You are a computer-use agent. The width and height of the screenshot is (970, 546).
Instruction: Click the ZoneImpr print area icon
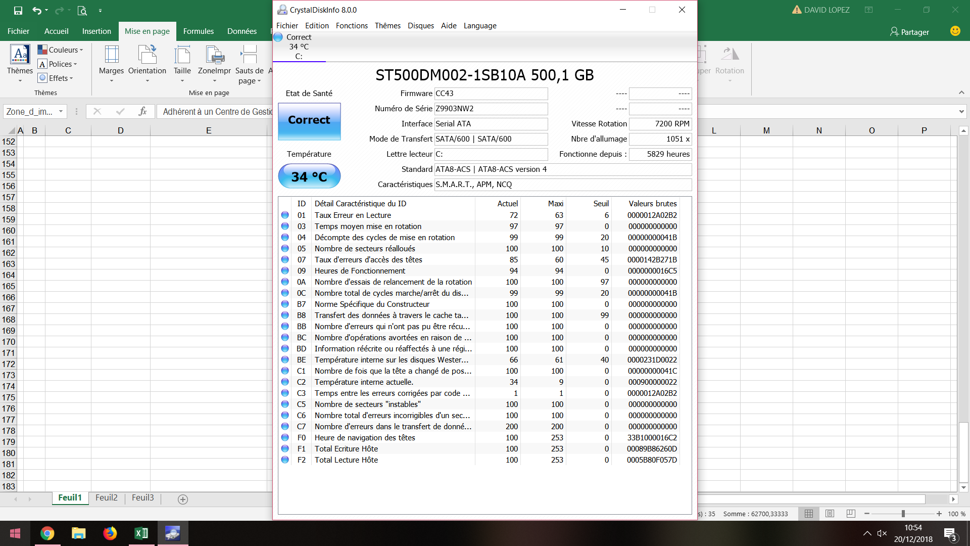[214, 55]
